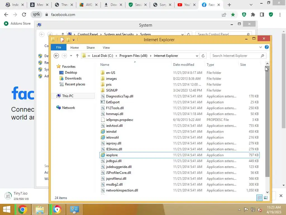Open Addons Store bookmark
The height and width of the screenshot is (215, 286).
pos(17,24)
